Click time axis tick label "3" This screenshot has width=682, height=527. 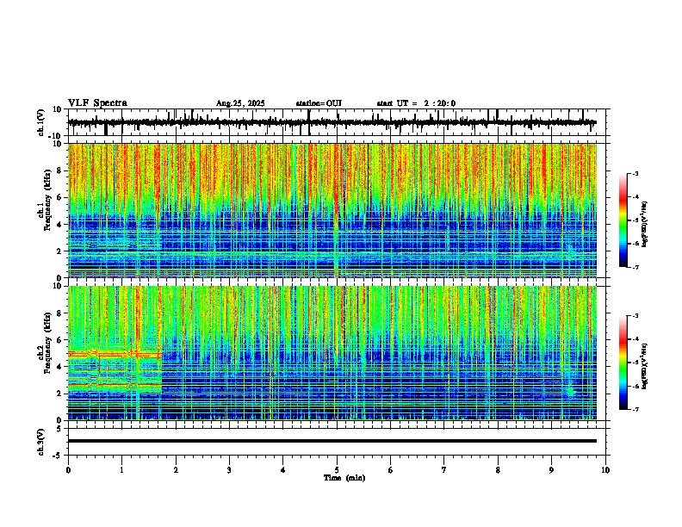pos(229,470)
